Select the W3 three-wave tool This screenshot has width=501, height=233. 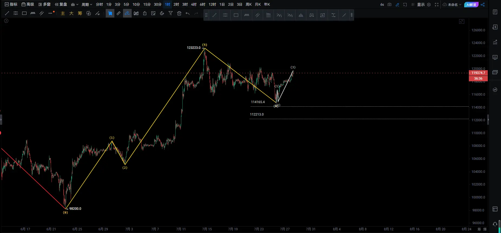tap(279, 15)
